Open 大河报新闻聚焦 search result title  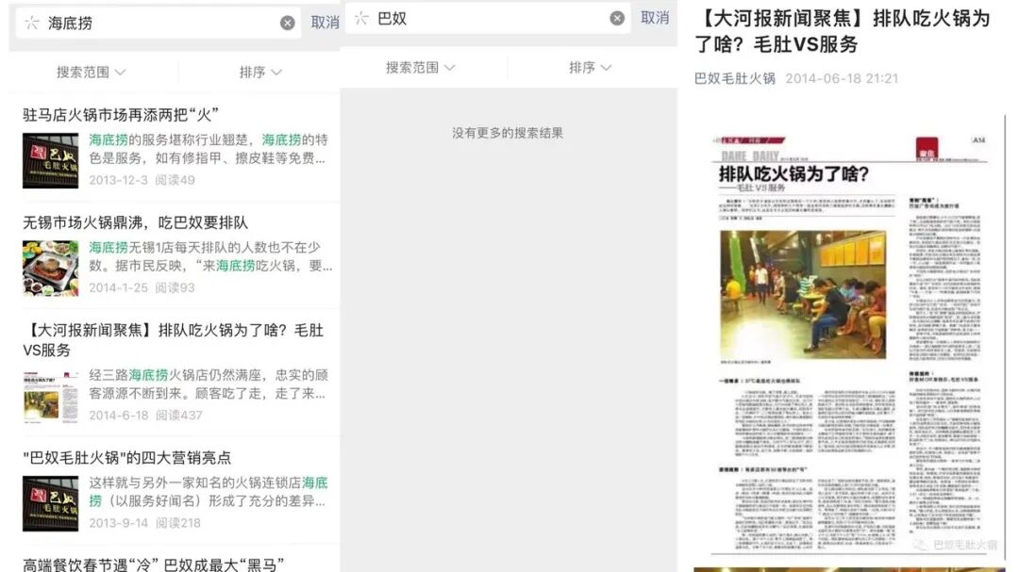(174, 340)
